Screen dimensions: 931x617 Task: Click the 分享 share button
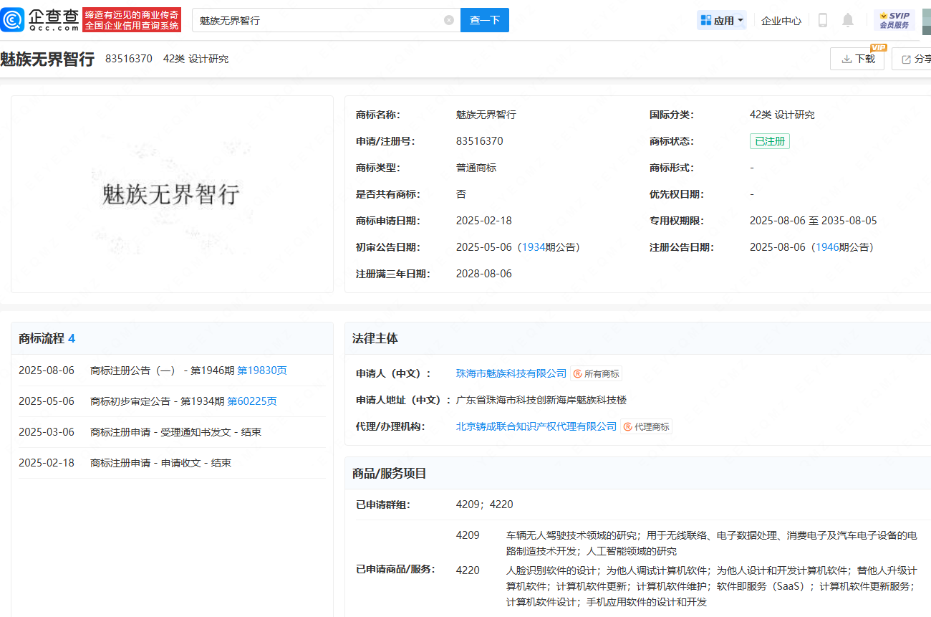coord(912,59)
